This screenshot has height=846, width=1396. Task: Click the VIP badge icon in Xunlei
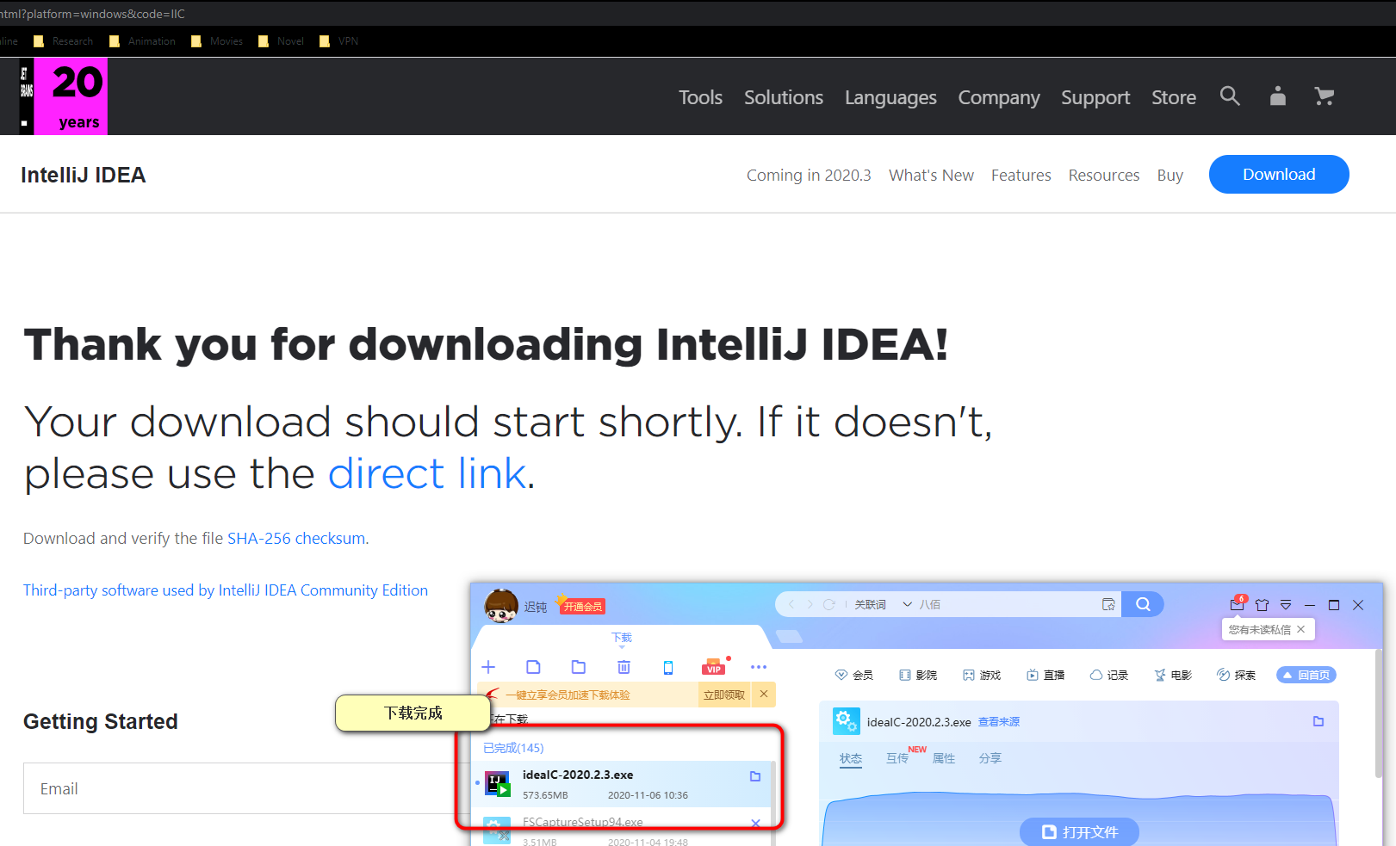click(714, 667)
